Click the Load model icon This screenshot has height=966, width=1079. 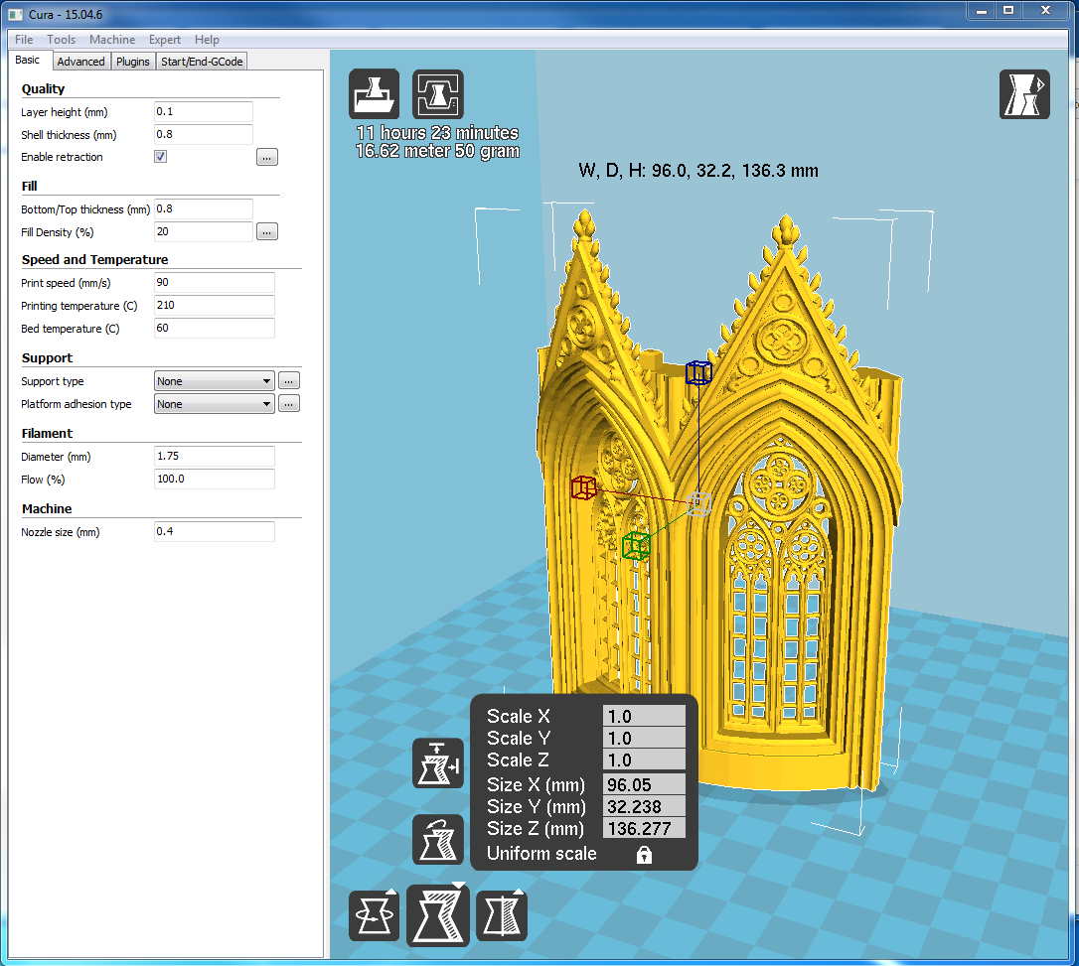pyautogui.click(x=375, y=94)
